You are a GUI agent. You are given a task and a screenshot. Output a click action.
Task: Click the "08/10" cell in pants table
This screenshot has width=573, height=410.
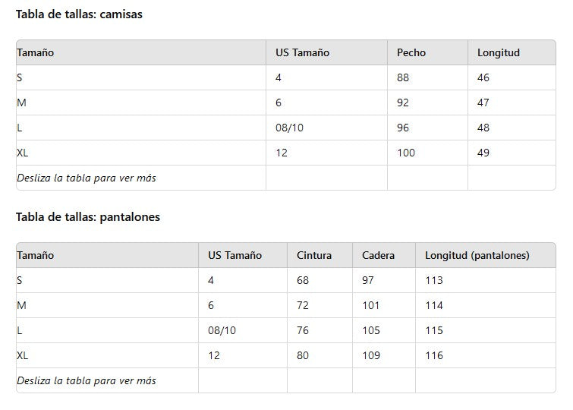click(222, 331)
